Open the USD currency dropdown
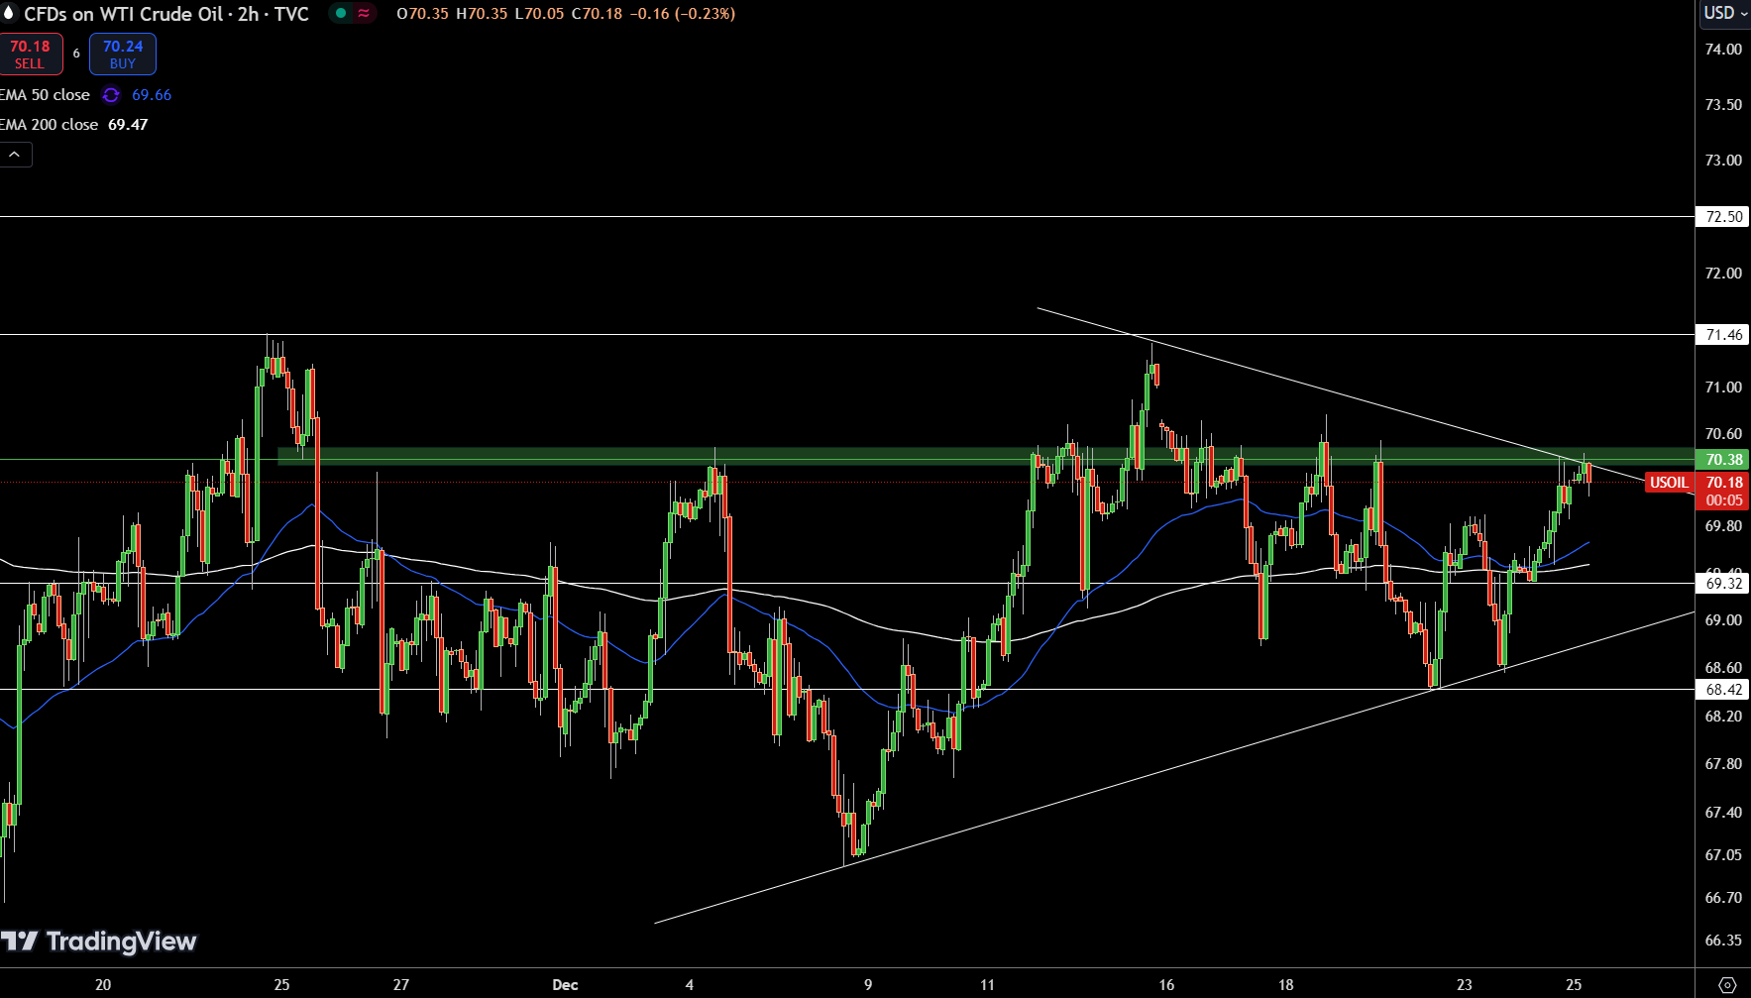 [x=1725, y=13]
